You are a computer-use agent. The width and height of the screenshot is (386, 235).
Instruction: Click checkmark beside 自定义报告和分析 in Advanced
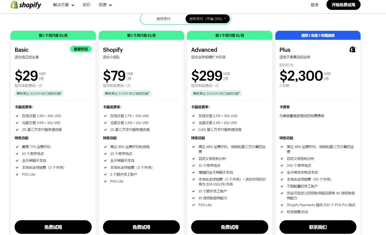194,159
